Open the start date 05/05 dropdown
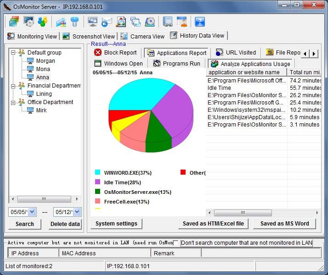This screenshot has width=328, height=275. pos(32,212)
